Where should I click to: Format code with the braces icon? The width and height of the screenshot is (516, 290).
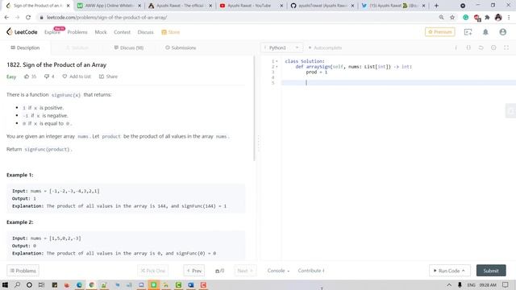[x=468, y=48]
